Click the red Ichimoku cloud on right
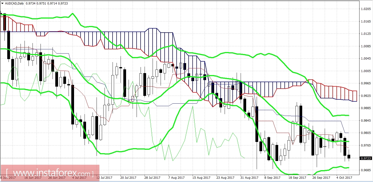 pyautogui.click(x=338, y=93)
